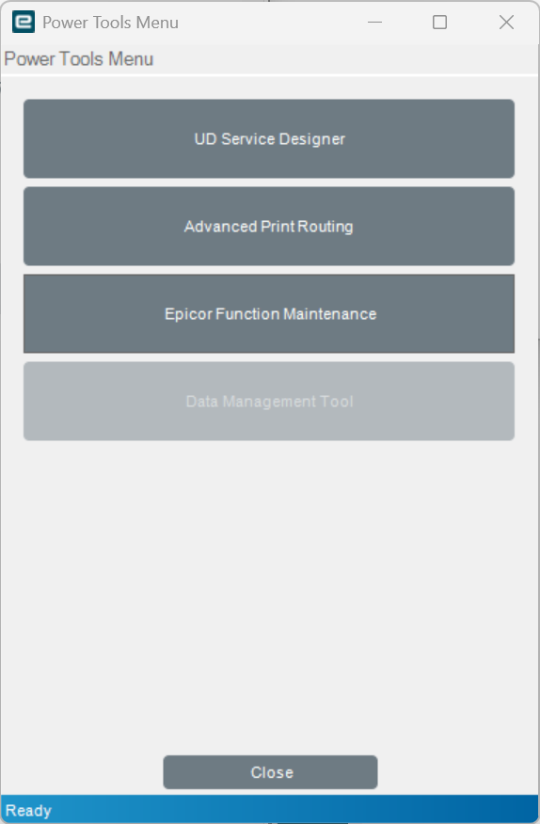This screenshot has height=824, width=540.
Task: Open Epicor Function Maintenance
Action: [x=269, y=314]
